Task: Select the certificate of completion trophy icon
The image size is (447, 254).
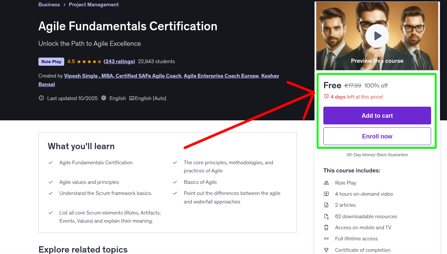Action: pyautogui.click(x=326, y=250)
